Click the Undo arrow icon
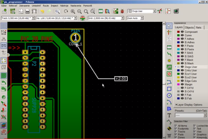Screen dimensions: 208x139 pyautogui.click(x=42, y=11)
